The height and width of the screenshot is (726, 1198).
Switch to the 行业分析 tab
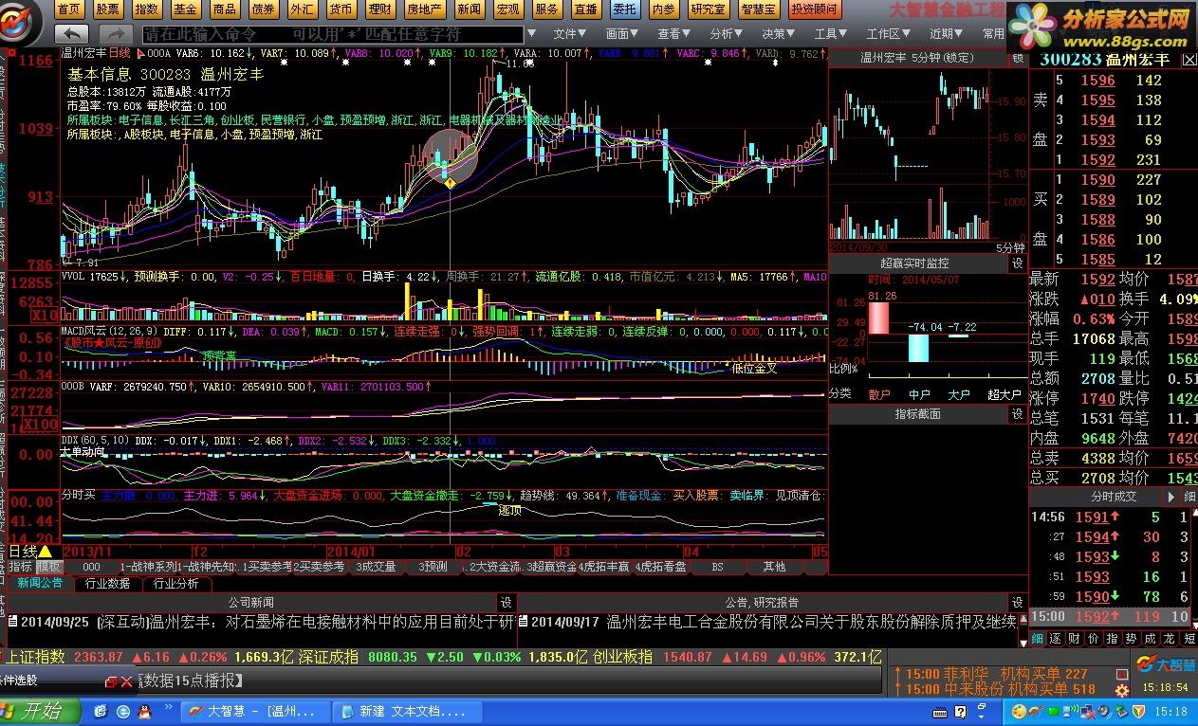pos(176,583)
